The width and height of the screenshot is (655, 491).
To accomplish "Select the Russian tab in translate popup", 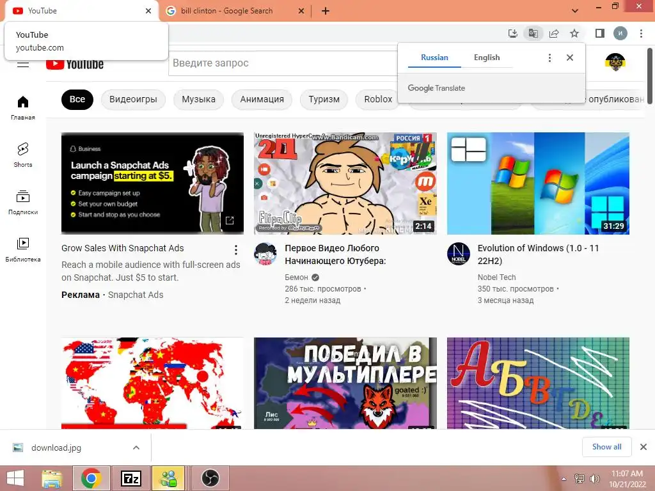I will pyautogui.click(x=434, y=58).
